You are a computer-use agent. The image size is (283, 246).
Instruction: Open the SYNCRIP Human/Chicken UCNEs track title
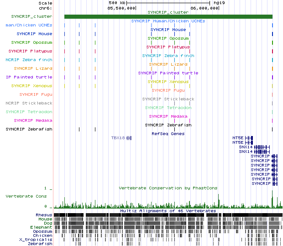coord(168,21)
